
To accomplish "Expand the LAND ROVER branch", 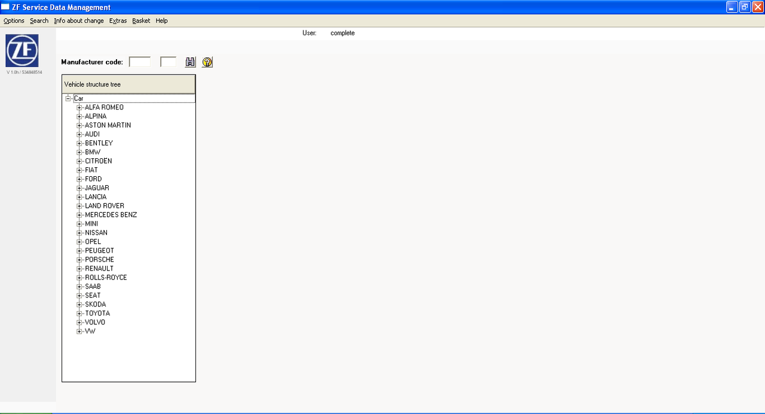I will pyautogui.click(x=79, y=206).
